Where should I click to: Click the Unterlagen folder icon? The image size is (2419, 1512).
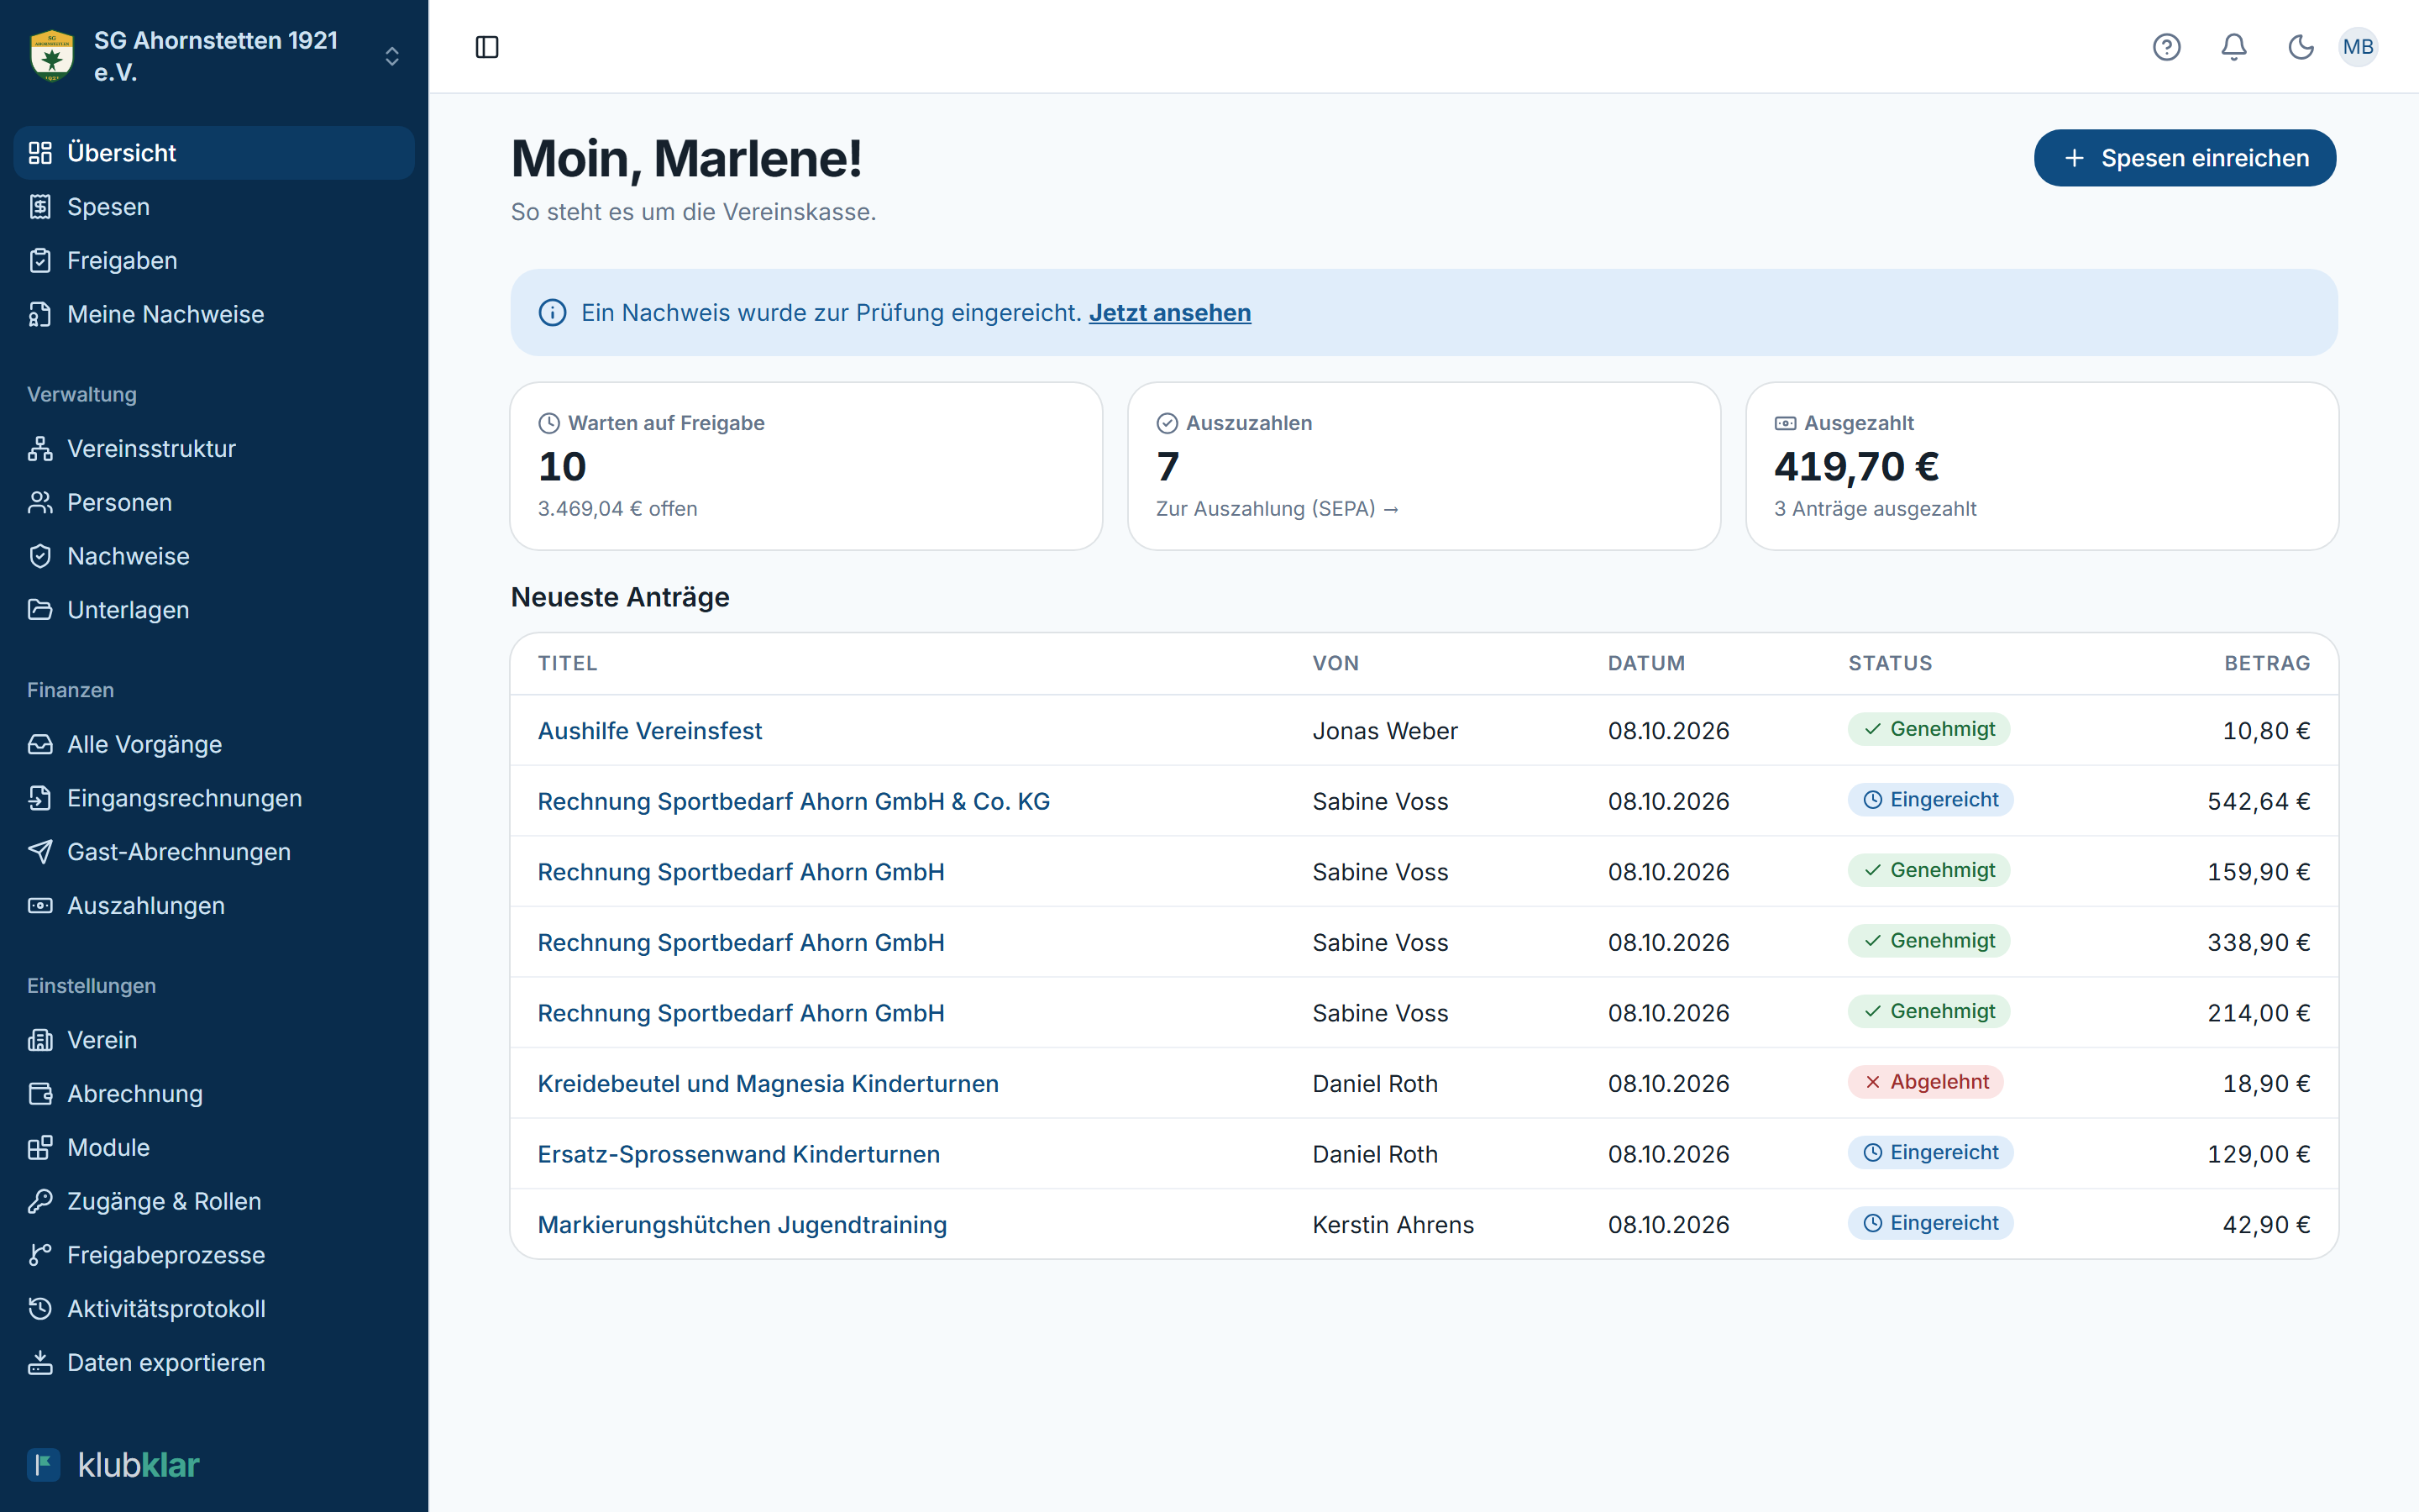pyautogui.click(x=40, y=610)
